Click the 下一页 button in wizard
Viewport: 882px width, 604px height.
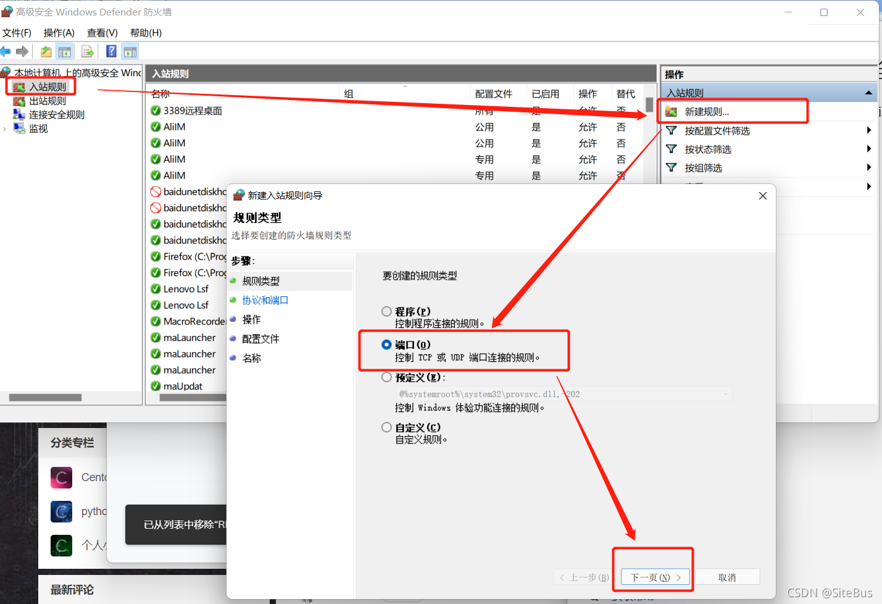point(654,577)
